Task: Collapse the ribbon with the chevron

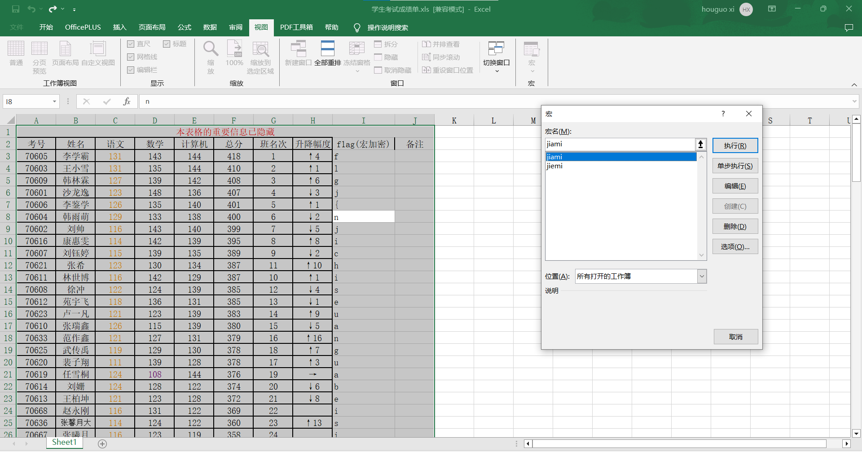Action: tap(854, 84)
